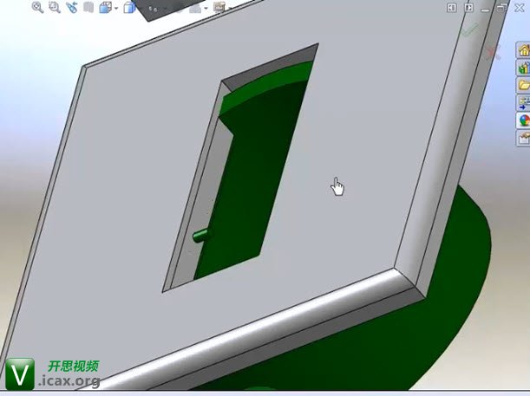Restore down the document window
The height and width of the screenshot is (396, 530).
pyautogui.click(x=502, y=8)
